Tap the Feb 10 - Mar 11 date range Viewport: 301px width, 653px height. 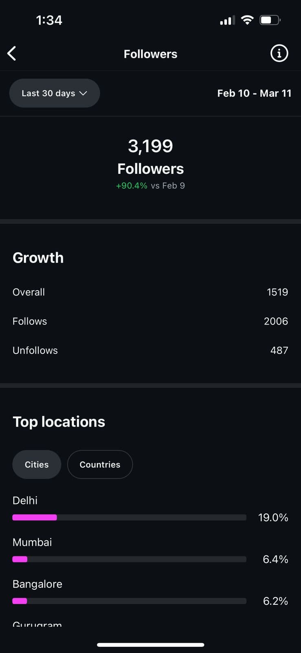pyautogui.click(x=254, y=93)
